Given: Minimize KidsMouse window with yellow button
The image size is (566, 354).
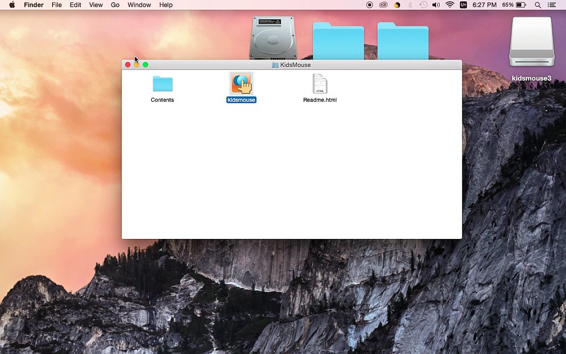Looking at the screenshot, I should tap(137, 65).
